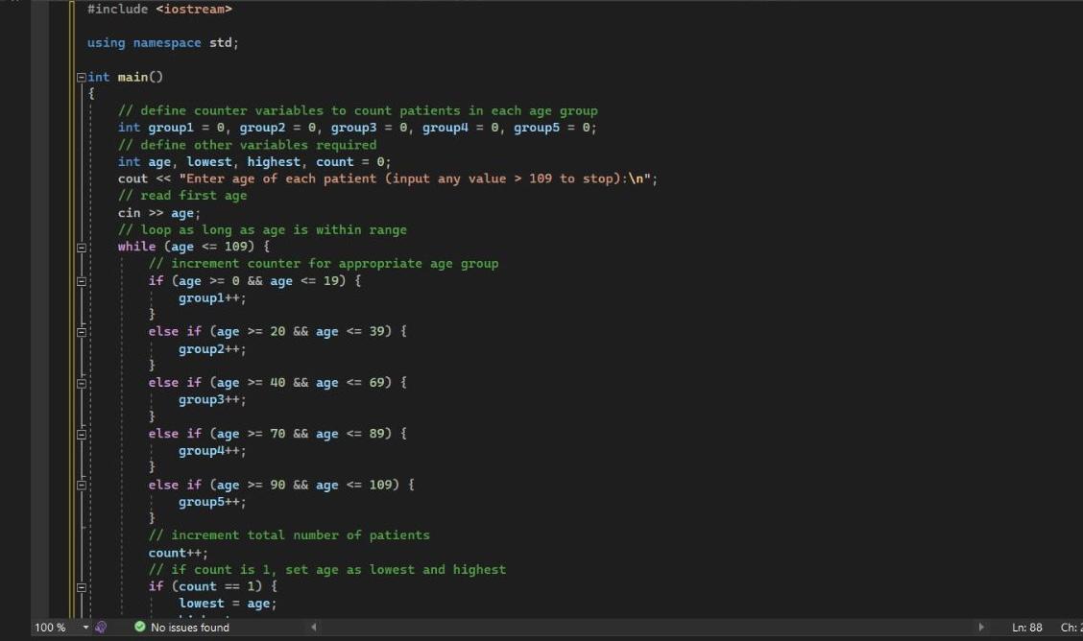Collapse the 'else if (age >= 70' block
1083x641 pixels.
click(x=81, y=433)
